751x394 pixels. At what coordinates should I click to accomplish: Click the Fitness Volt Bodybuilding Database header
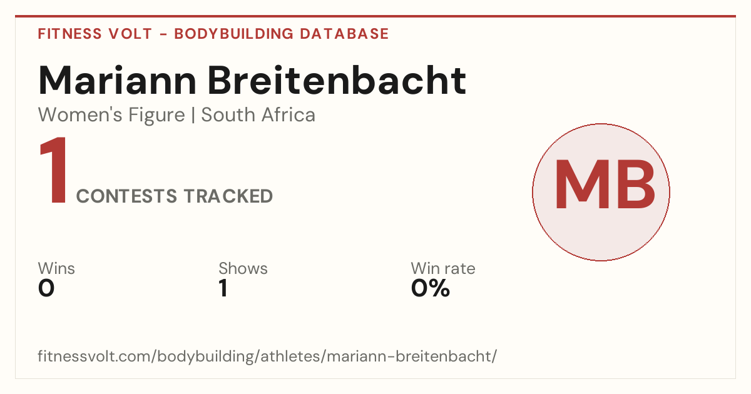(213, 34)
